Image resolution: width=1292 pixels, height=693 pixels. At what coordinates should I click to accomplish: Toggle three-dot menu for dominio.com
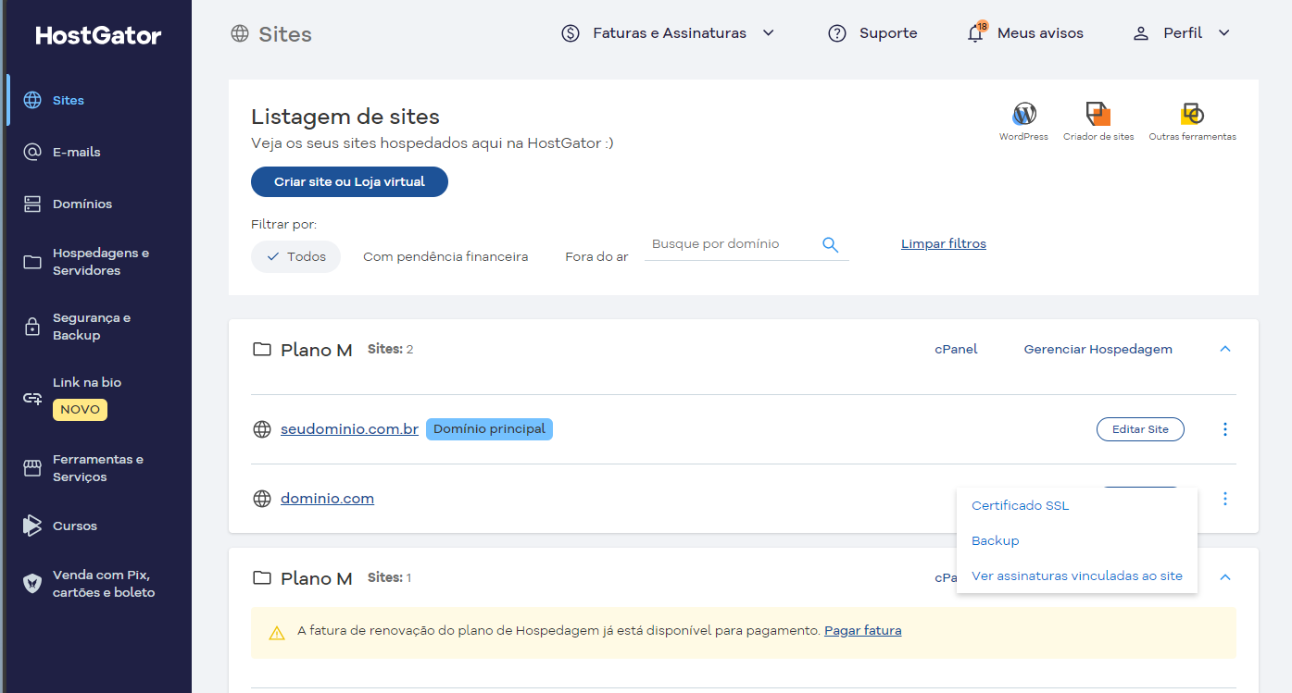click(x=1225, y=499)
